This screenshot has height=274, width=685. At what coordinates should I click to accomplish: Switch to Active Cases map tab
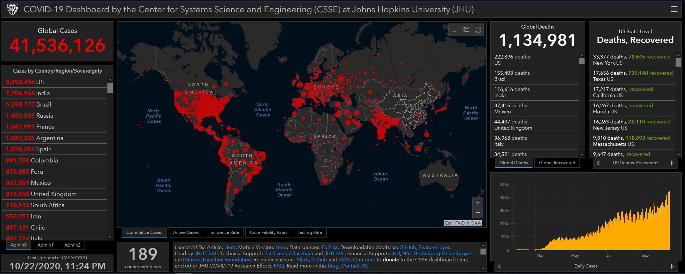186,232
